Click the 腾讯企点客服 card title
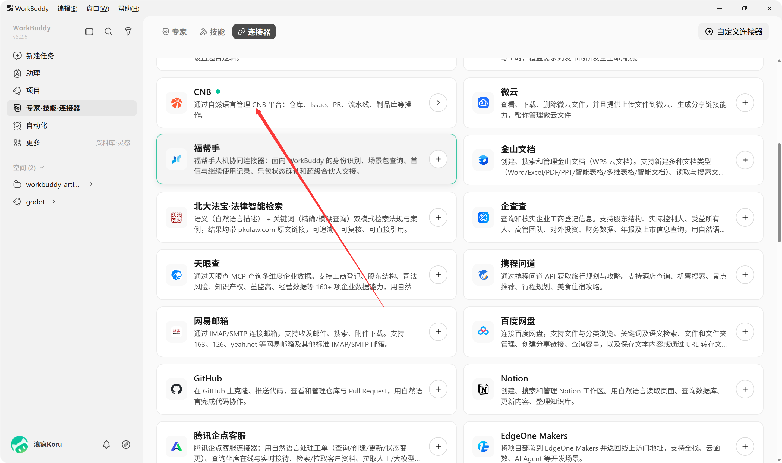Viewport: 782px width, 463px height. 220,436
